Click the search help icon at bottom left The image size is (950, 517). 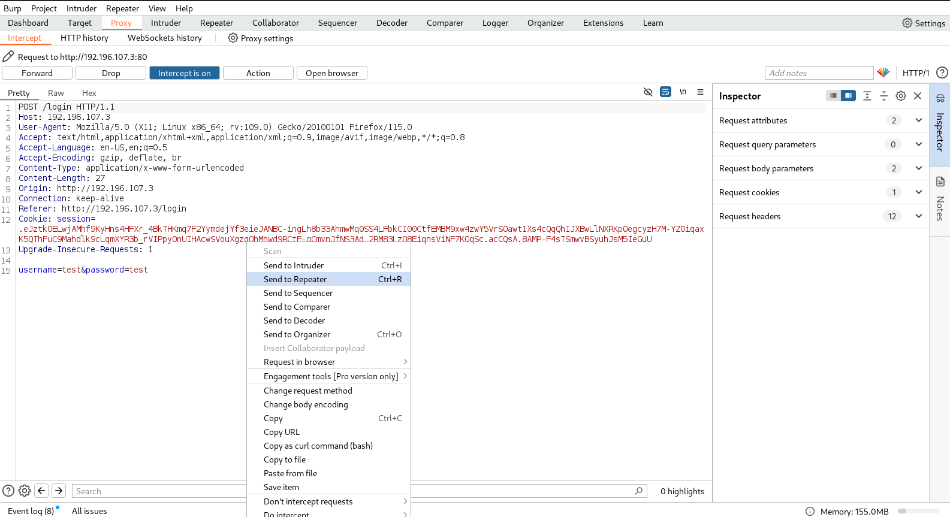coord(8,491)
